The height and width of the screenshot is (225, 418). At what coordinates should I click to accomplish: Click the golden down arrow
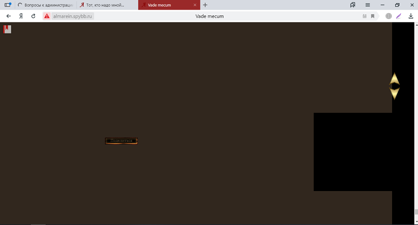(x=394, y=94)
